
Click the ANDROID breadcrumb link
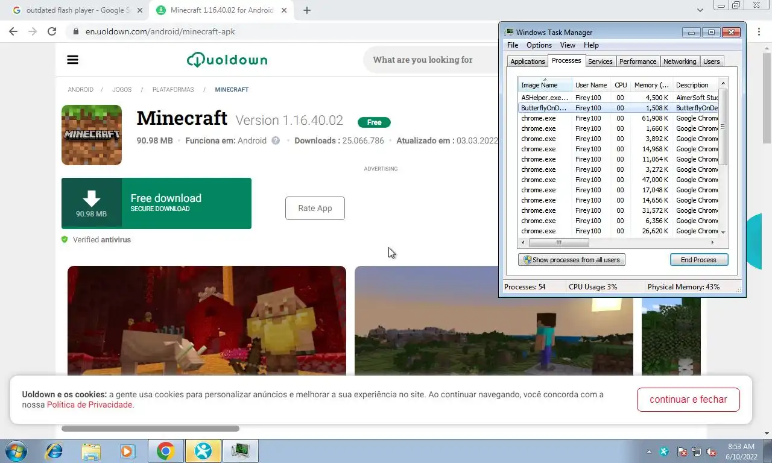pos(80,89)
